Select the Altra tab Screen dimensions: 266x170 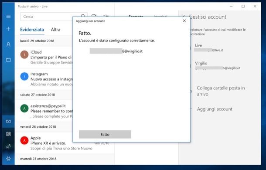click(x=56, y=30)
